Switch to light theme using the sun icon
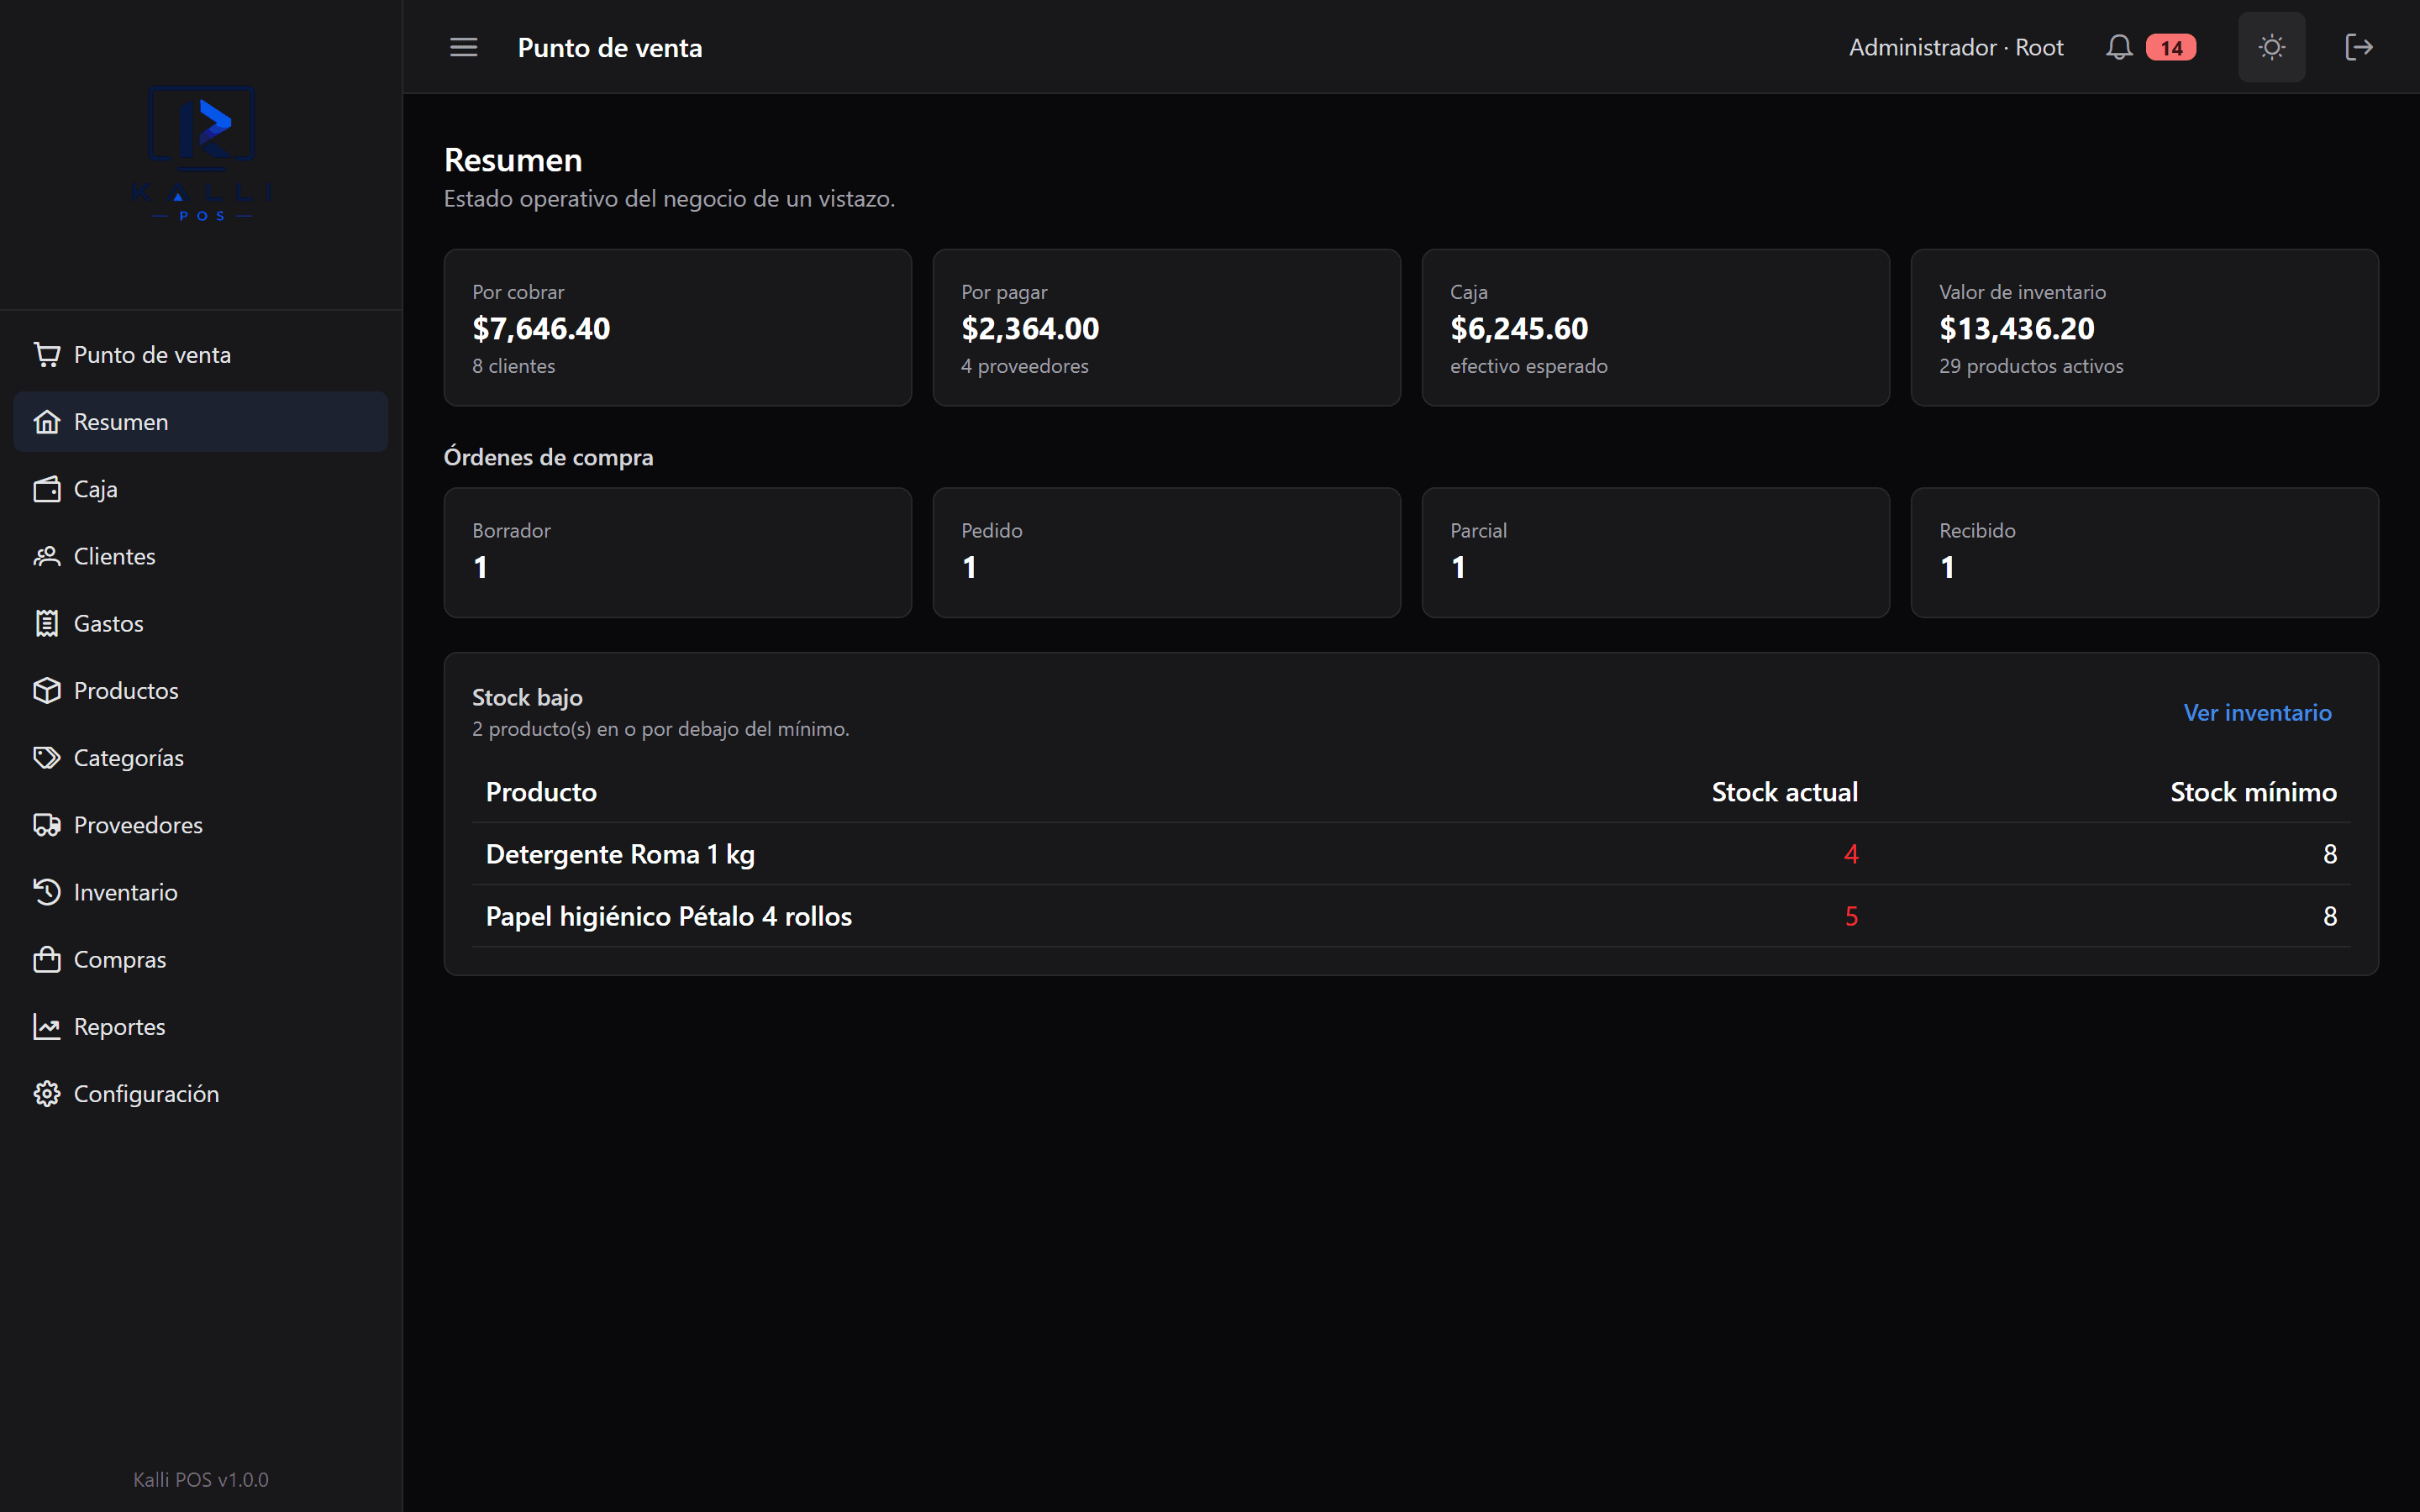 2271,47
